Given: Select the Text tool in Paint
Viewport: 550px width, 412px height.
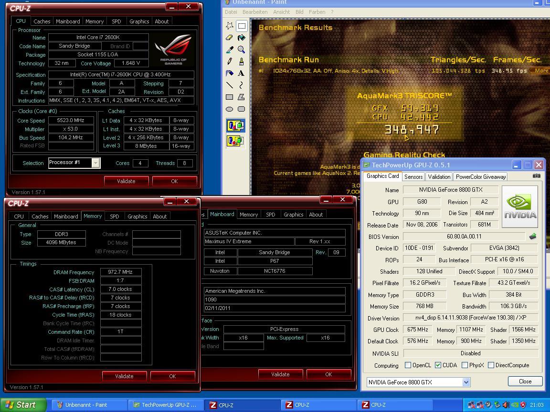Looking at the screenshot, I should point(241,73).
